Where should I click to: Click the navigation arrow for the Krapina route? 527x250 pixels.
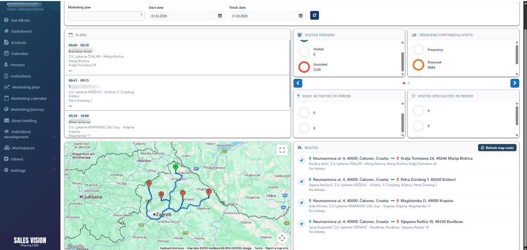click(301, 203)
